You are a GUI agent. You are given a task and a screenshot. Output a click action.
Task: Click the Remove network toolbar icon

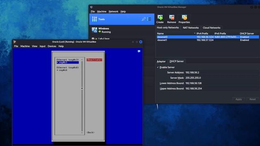click(171, 17)
